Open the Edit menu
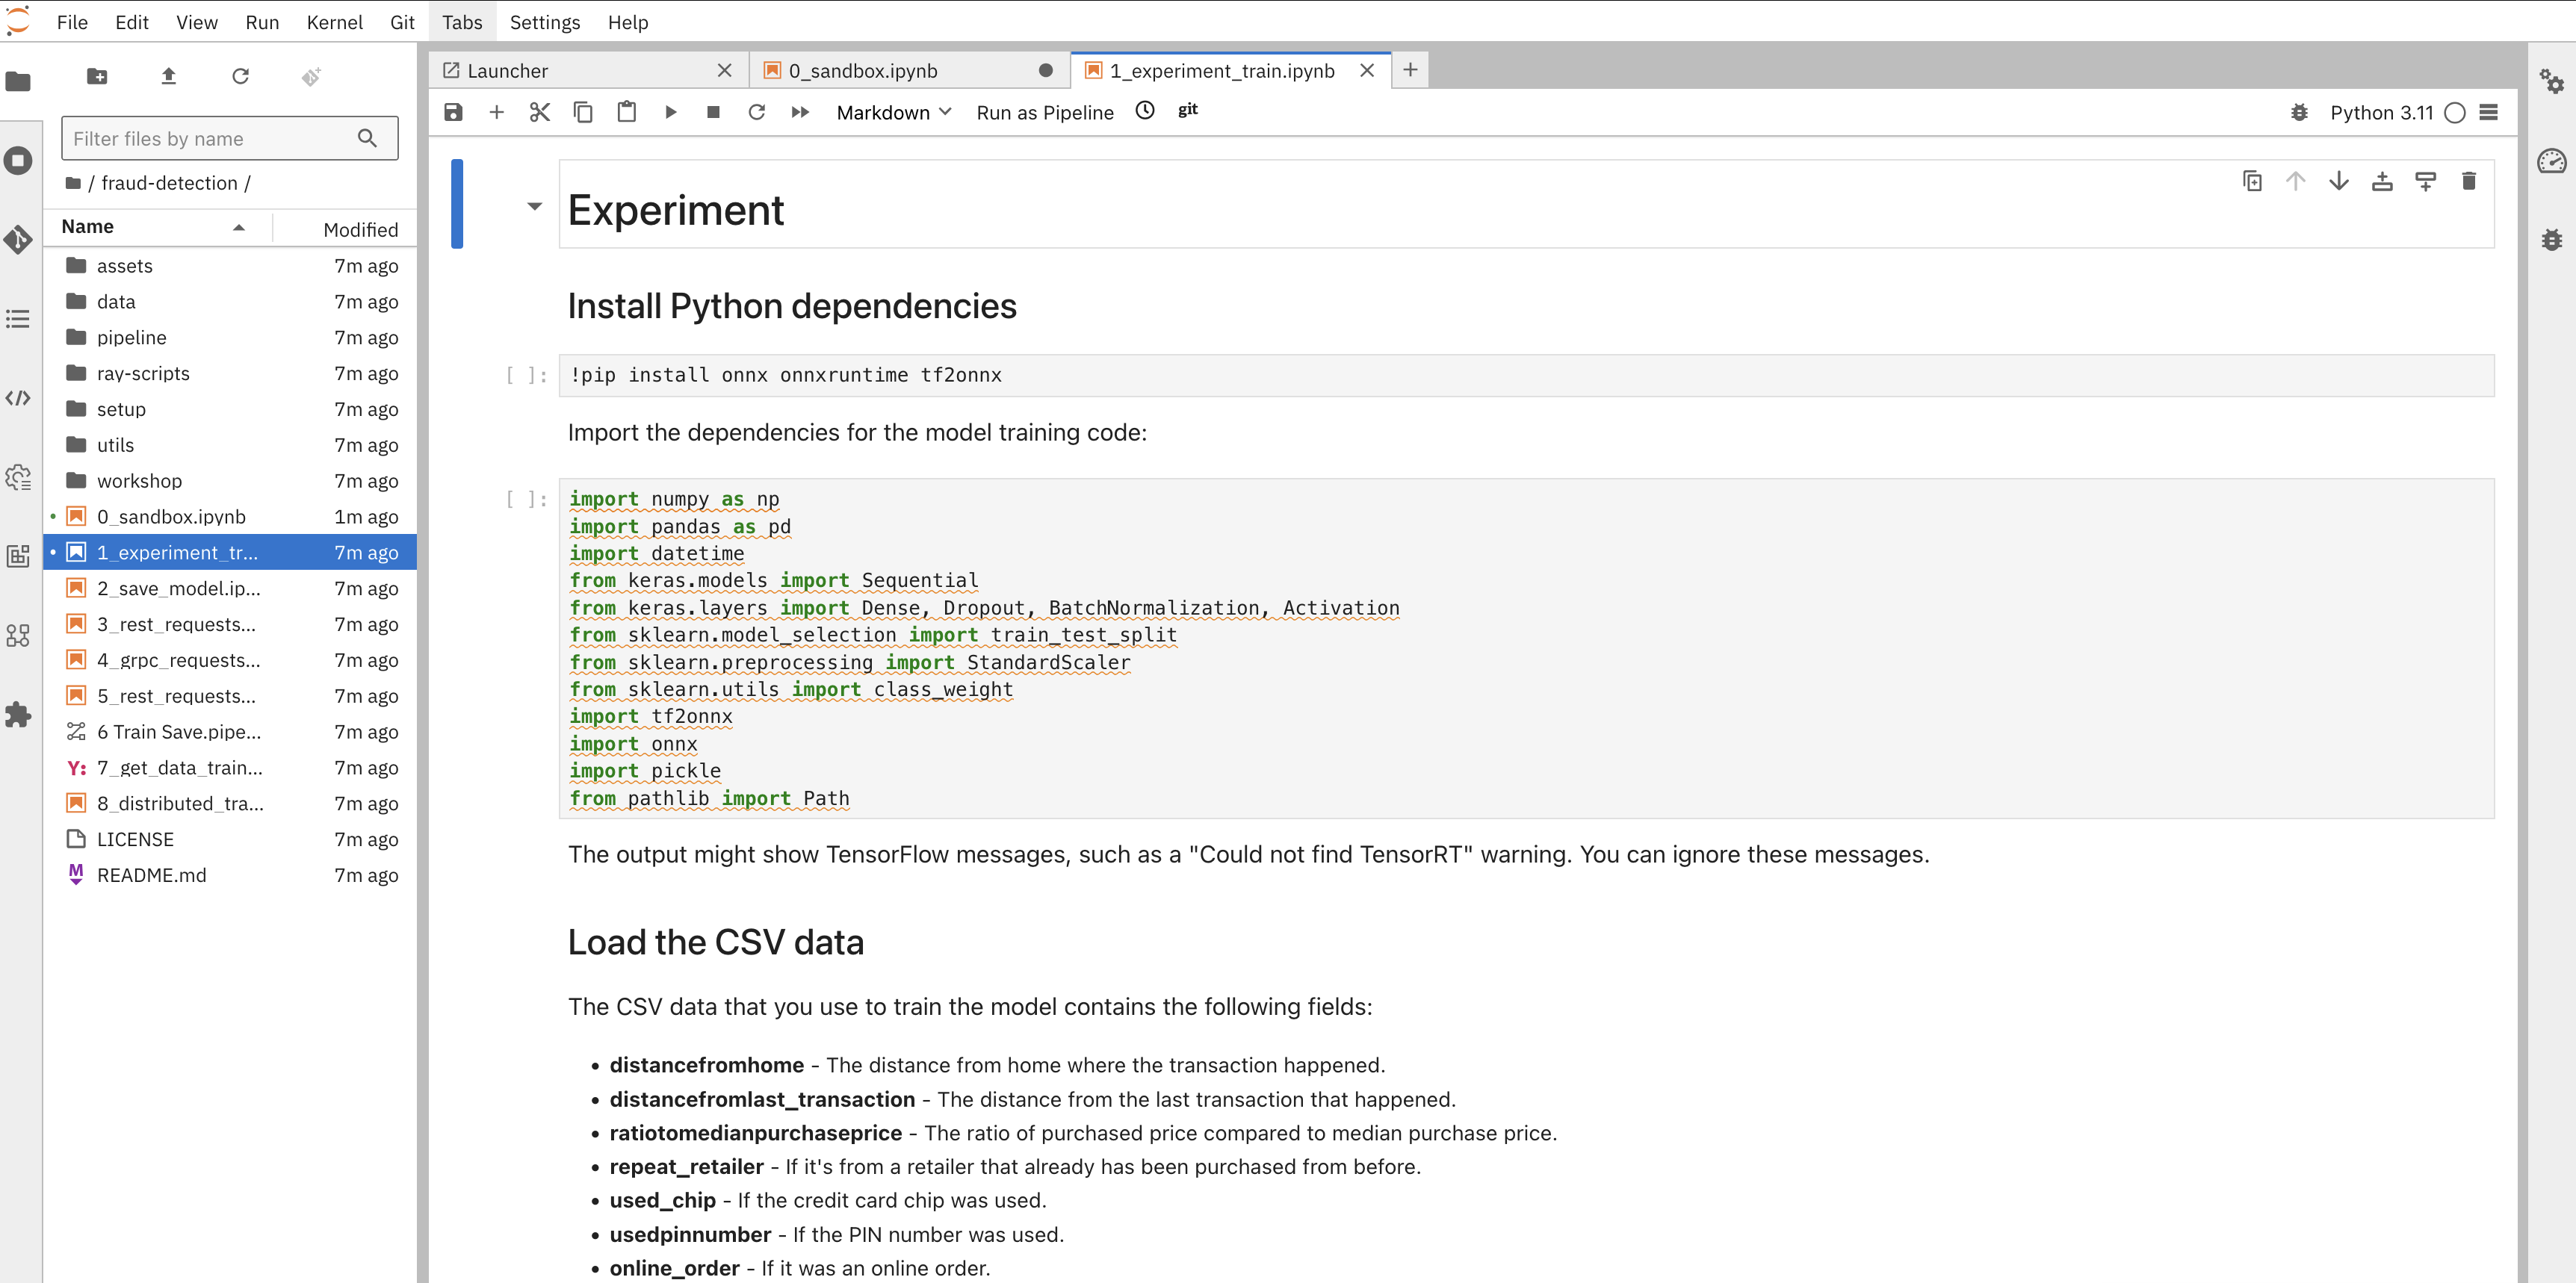 (132, 22)
